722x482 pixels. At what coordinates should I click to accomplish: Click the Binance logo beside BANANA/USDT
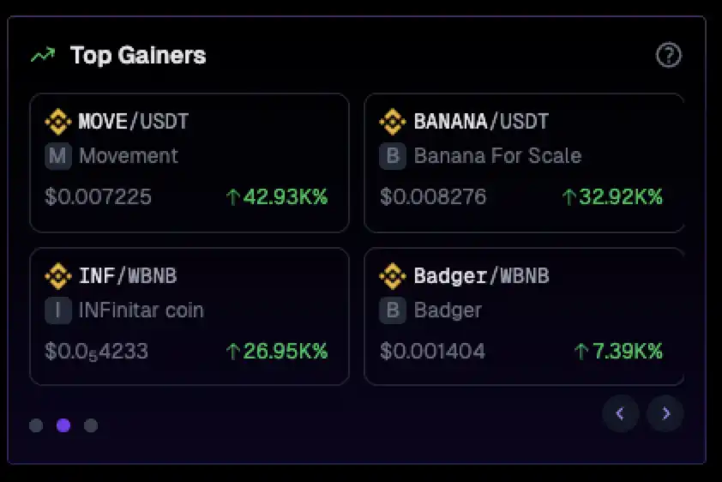392,122
